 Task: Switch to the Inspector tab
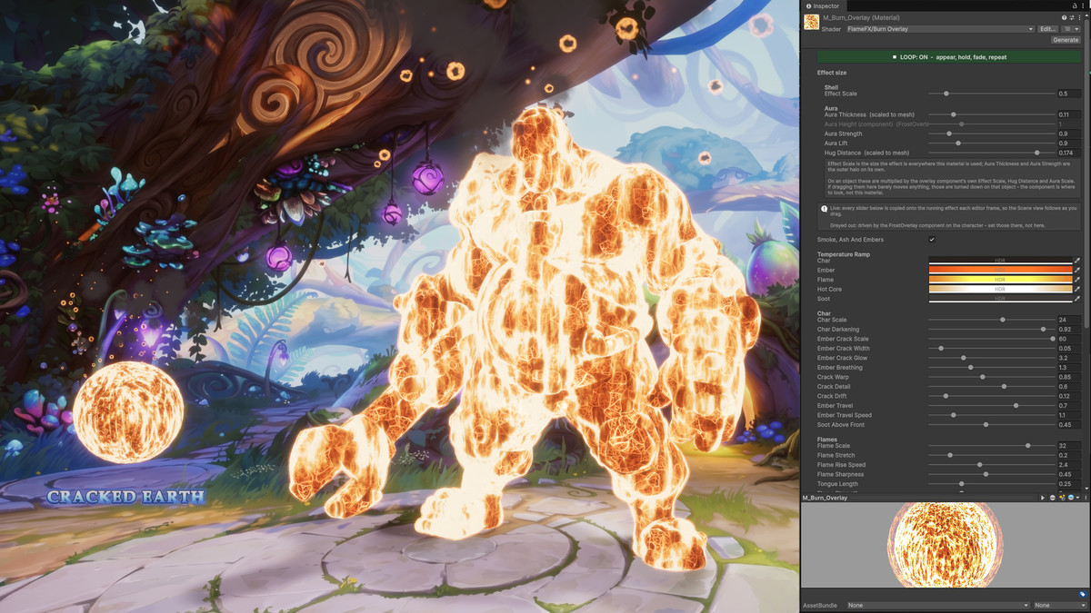pyautogui.click(x=823, y=5)
